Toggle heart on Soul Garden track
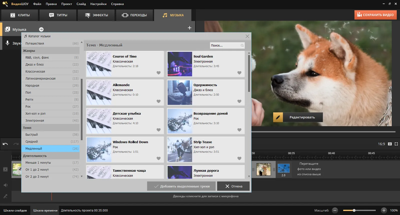The image size is (400, 215). point(239,73)
